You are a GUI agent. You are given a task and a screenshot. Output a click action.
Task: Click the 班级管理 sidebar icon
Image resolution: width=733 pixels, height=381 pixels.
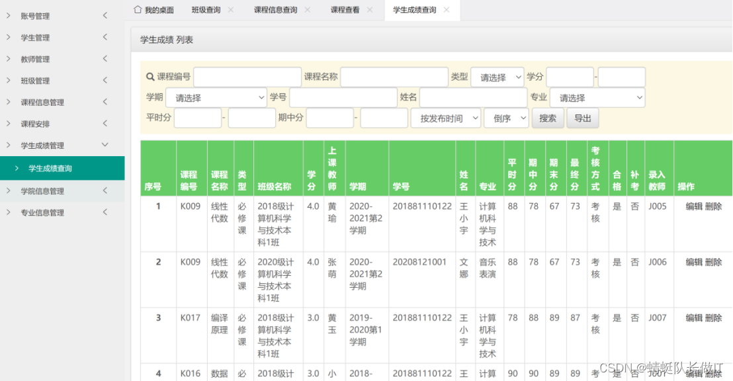tap(9, 80)
